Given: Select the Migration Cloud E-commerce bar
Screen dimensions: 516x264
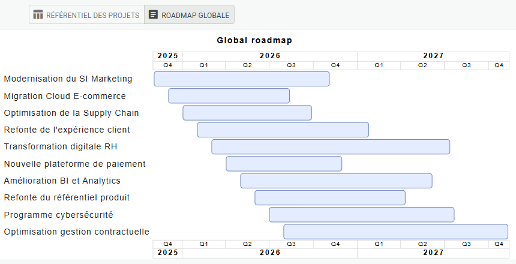Looking at the screenshot, I should 229,96.
